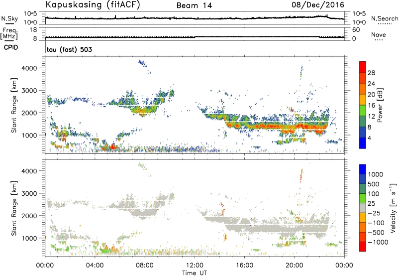
Task: Click the '20:00' time axis label
Action: pos(295,266)
